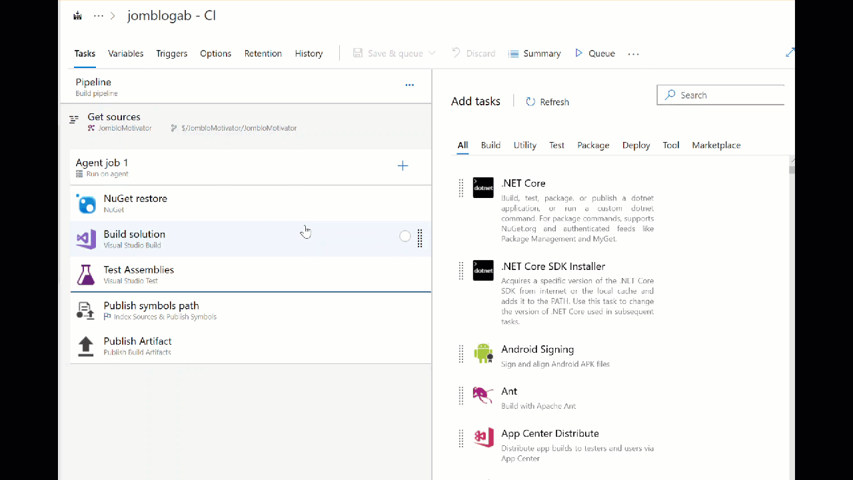
Task: Select the Agent job 1 row
Action: [x=251, y=167]
